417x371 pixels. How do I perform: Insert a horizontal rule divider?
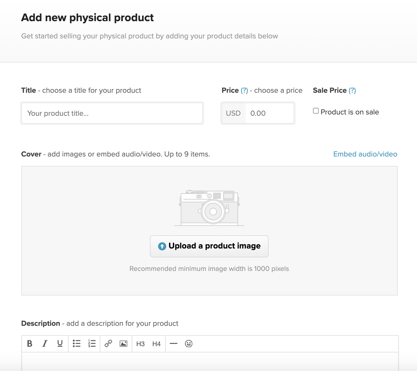click(173, 344)
